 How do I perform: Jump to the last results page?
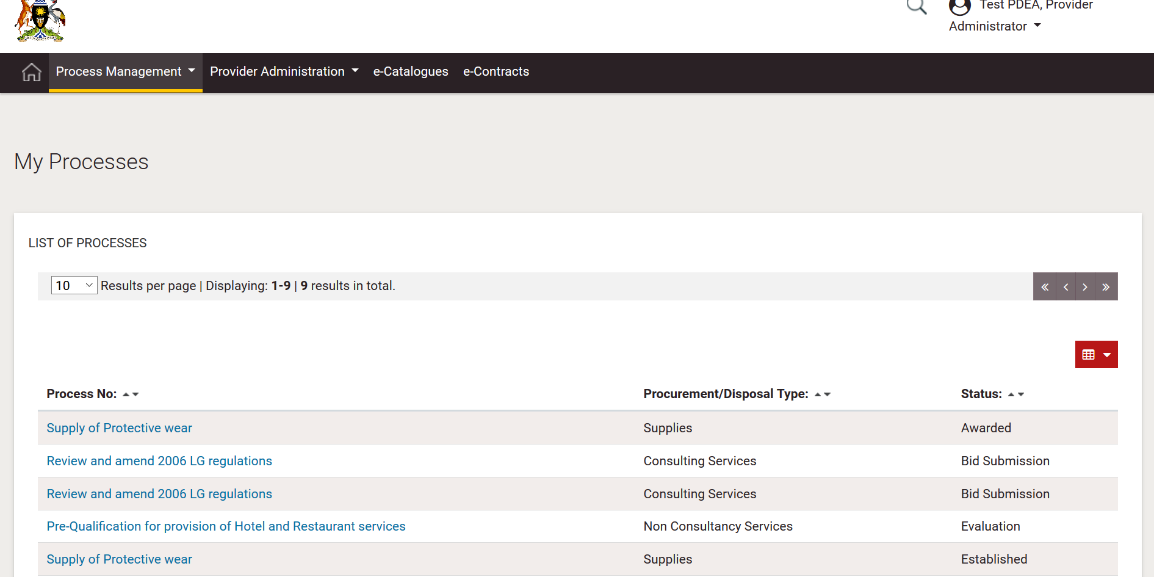[x=1106, y=287]
